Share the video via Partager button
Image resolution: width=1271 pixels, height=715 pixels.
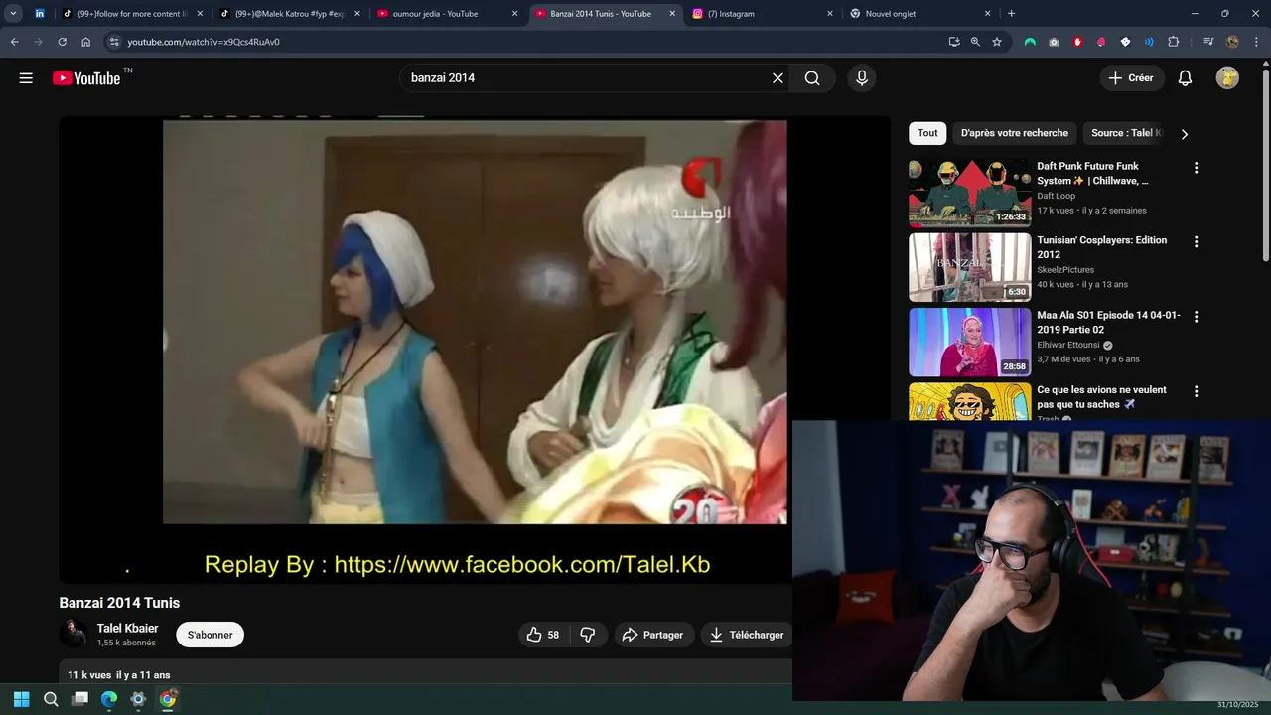[652, 635]
